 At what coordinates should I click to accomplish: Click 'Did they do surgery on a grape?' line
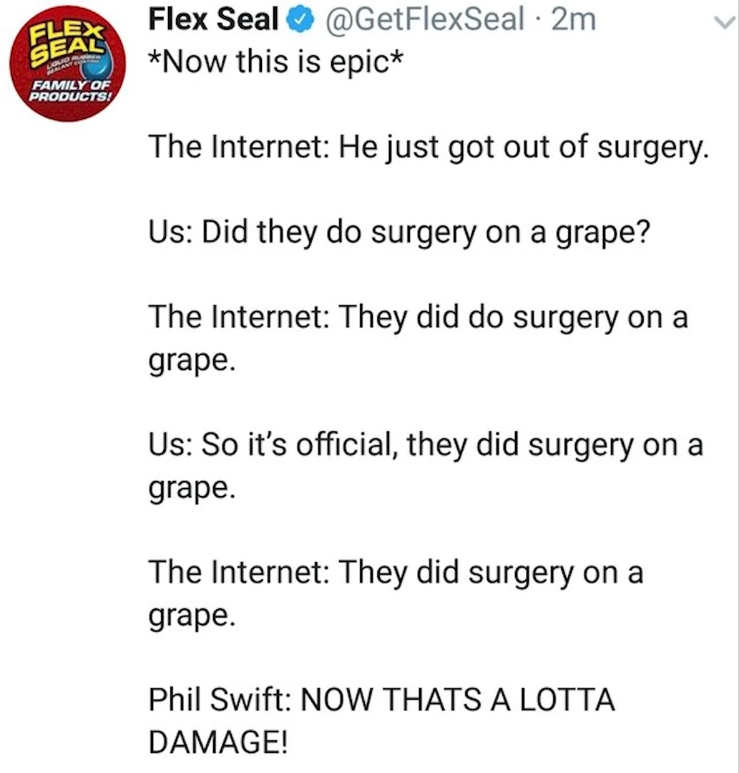pyautogui.click(x=398, y=233)
